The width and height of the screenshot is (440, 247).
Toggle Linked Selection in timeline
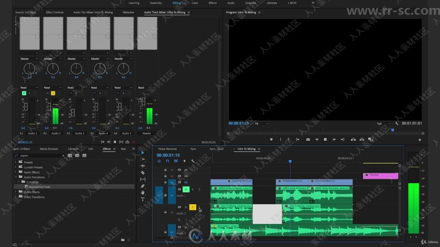176,161
